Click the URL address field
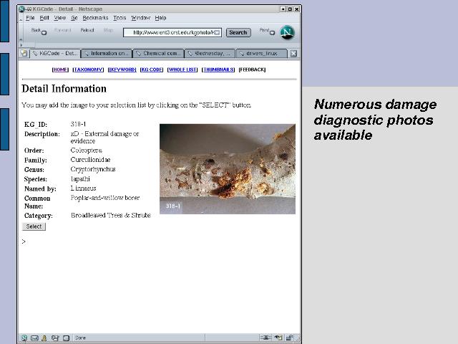 pos(173,32)
